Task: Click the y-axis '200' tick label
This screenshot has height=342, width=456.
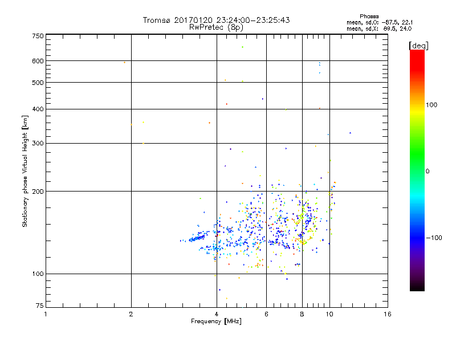Action: tap(38, 192)
